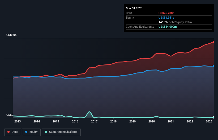Select the 2019 x-axis label
Screen dimensions: 218x140
tap(132, 121)
